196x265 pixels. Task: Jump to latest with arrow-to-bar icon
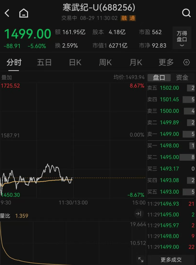[138, 214]
